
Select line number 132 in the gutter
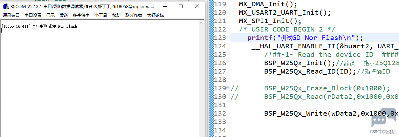pyautogui.click(x=220, y=113)
